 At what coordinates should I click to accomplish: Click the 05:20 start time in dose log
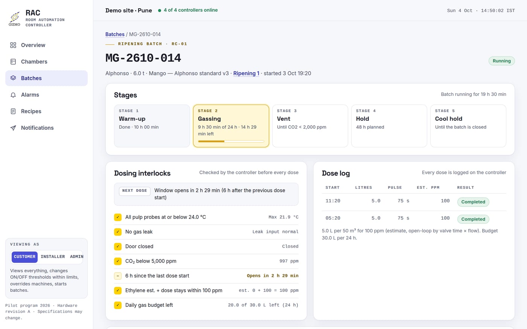tap(333, 218)
